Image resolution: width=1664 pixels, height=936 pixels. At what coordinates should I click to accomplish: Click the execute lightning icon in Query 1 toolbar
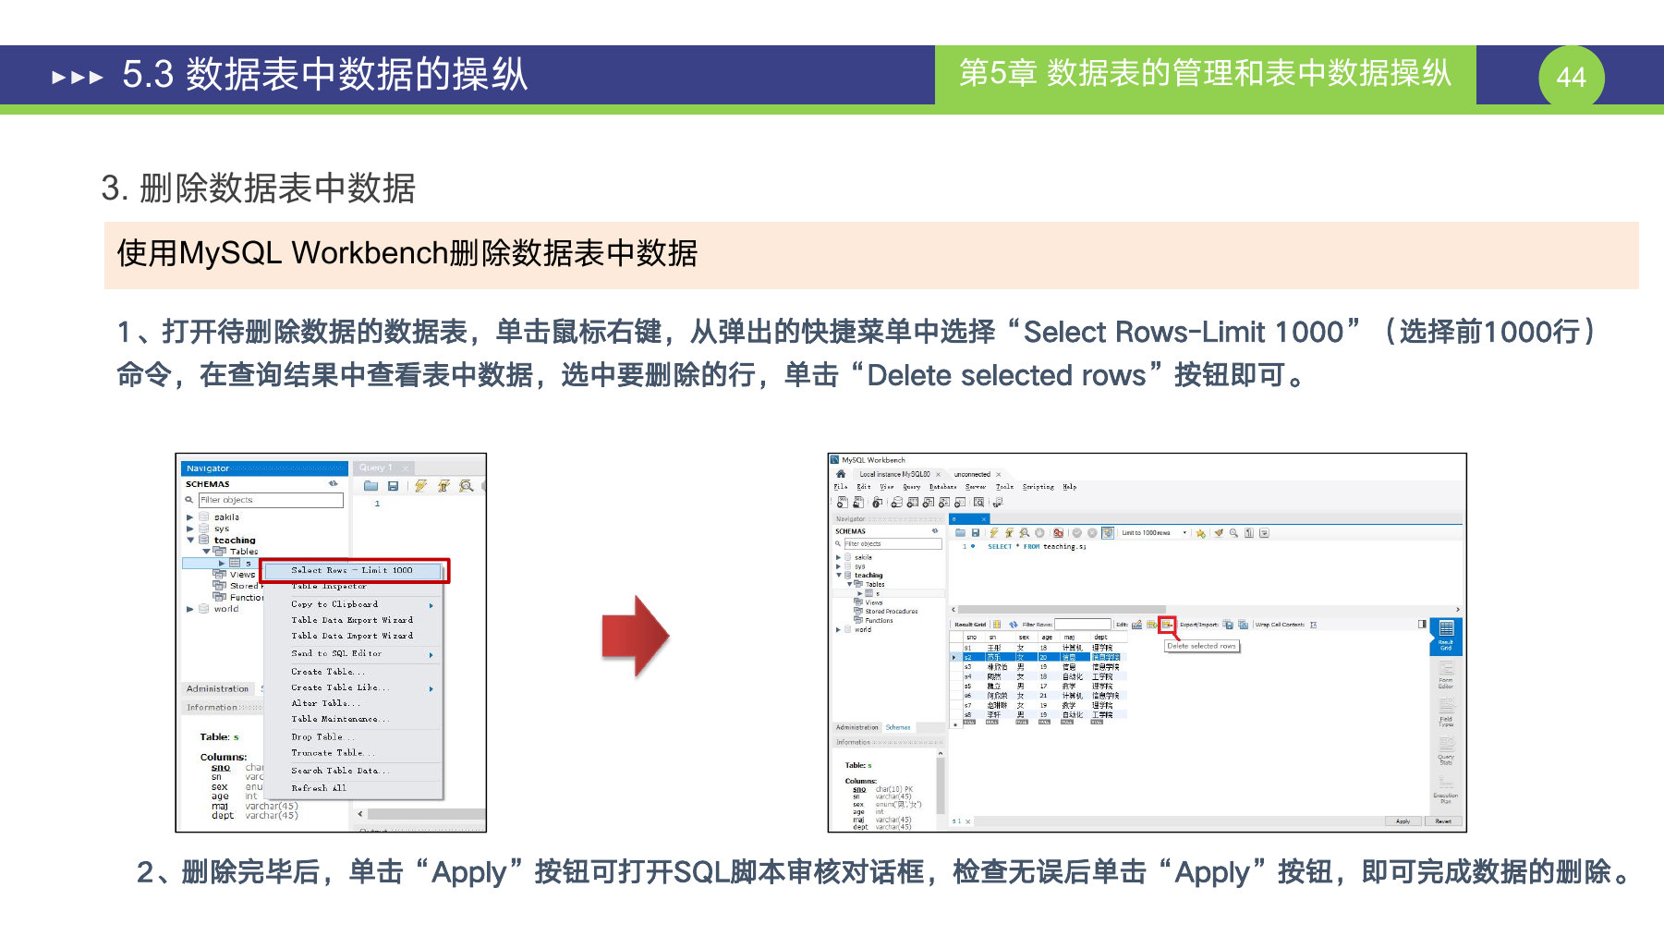click(x=421, y=486)
